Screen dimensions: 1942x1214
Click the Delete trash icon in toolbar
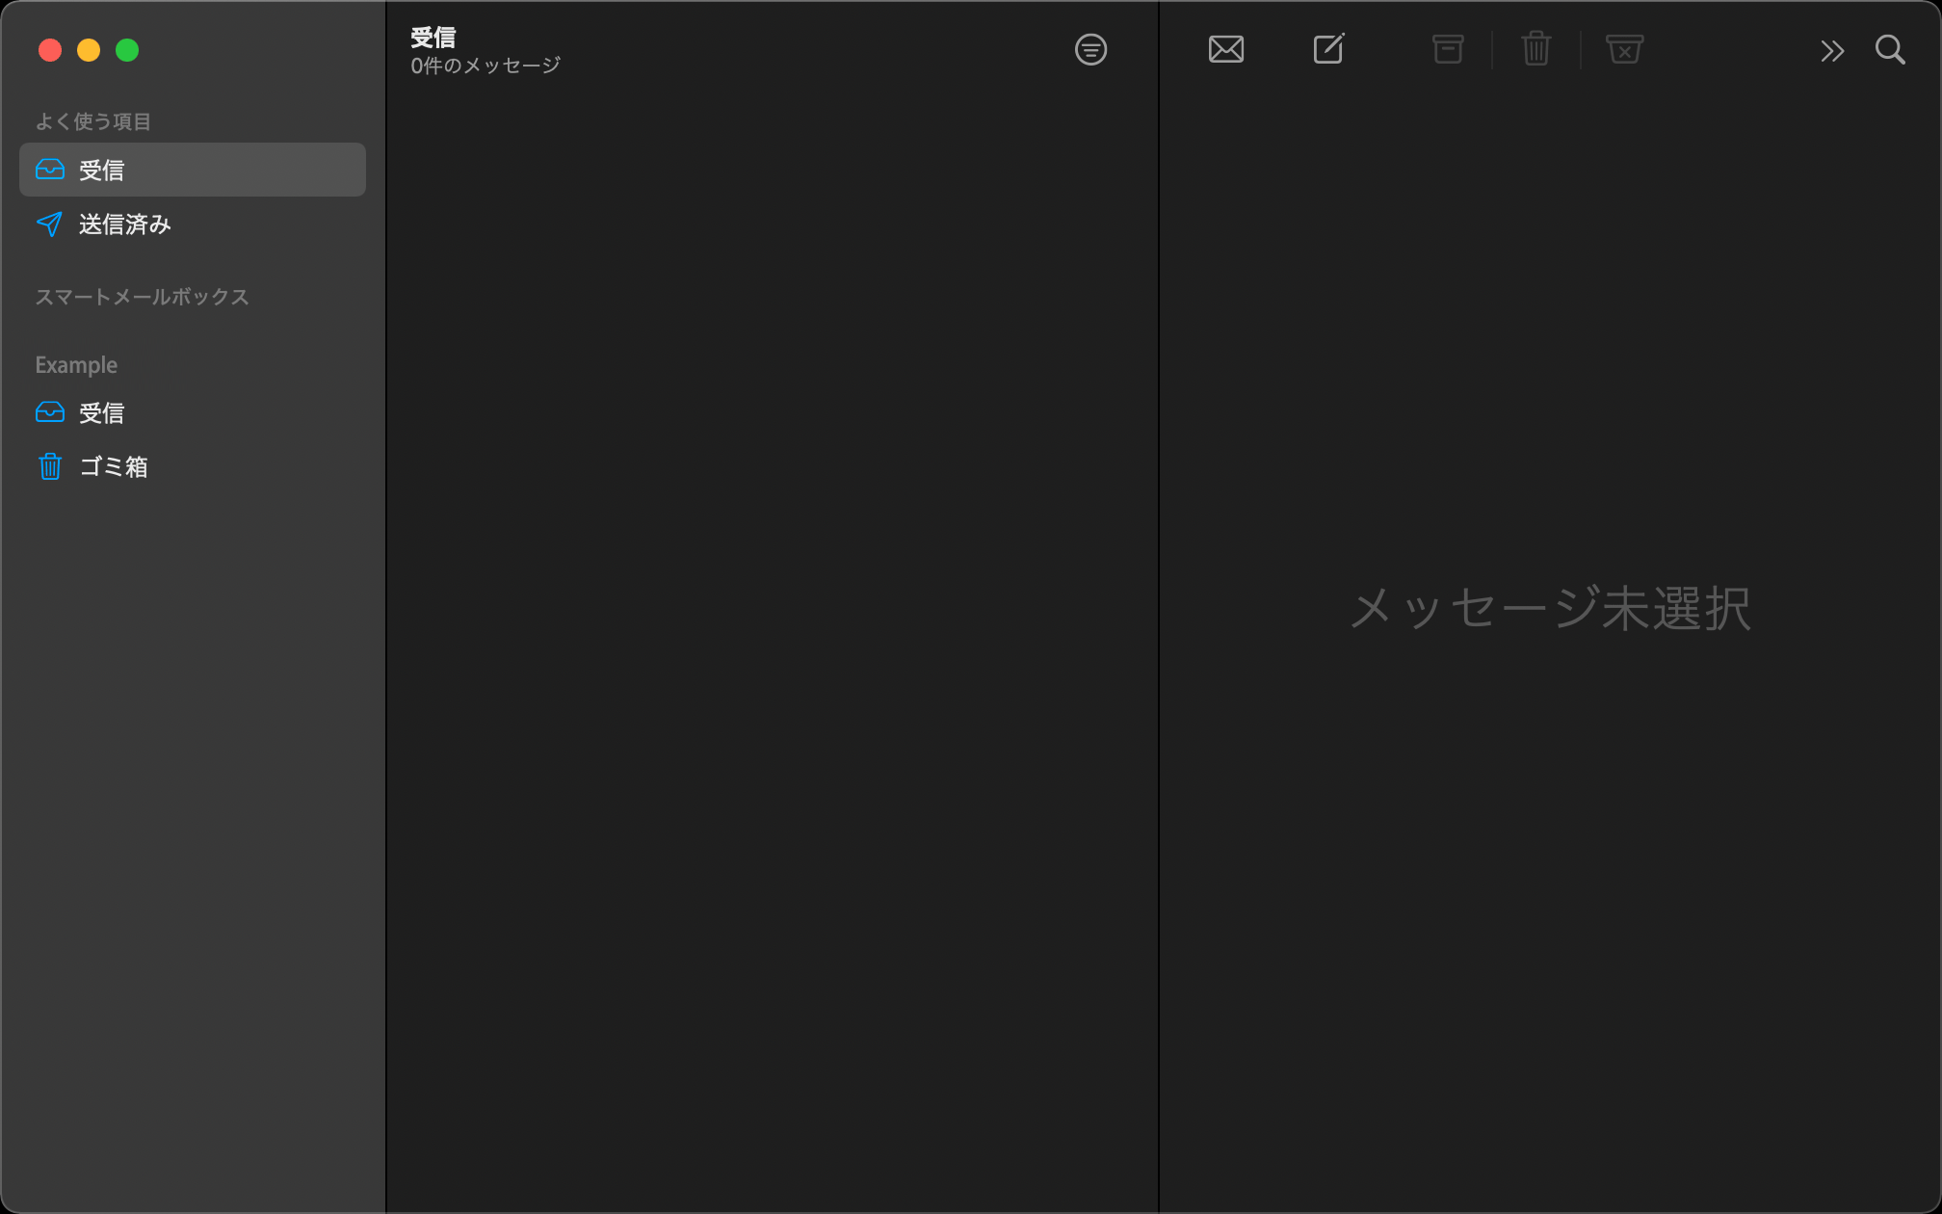click(x=1535, y=49)
